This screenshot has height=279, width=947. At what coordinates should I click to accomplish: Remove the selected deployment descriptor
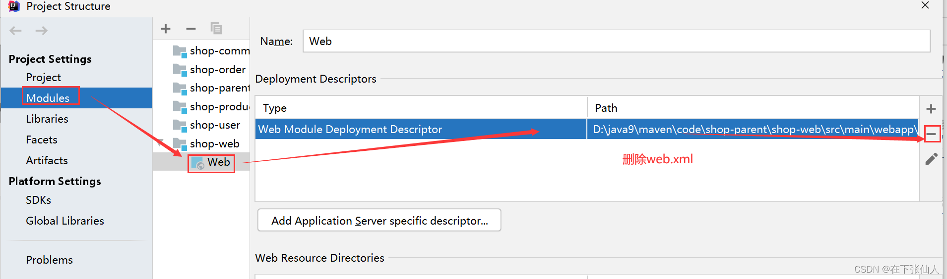click(932, 134)
